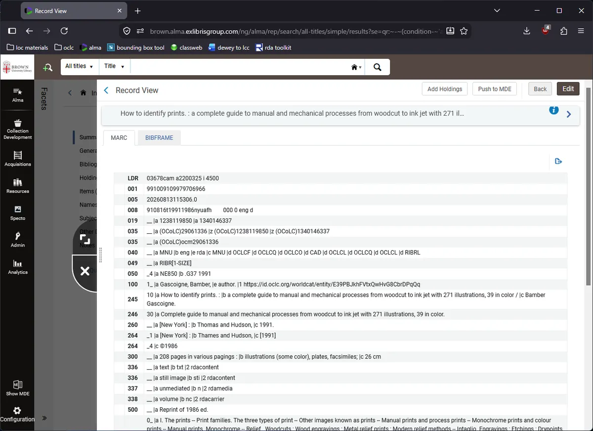
Task: Click the 100 author Gascoigne, Bamber field
Action: pyautogui.click(x=340, y=285)
